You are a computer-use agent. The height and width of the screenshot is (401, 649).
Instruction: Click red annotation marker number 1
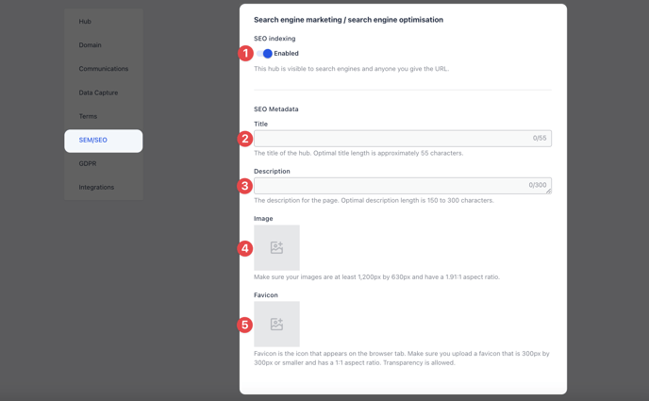(245, 54)
